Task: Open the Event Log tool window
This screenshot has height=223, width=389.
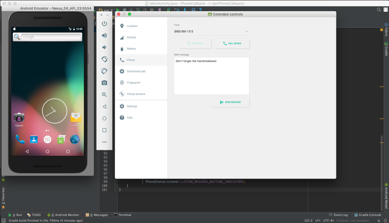Action: pyautogui.click(x=338, y=215)
